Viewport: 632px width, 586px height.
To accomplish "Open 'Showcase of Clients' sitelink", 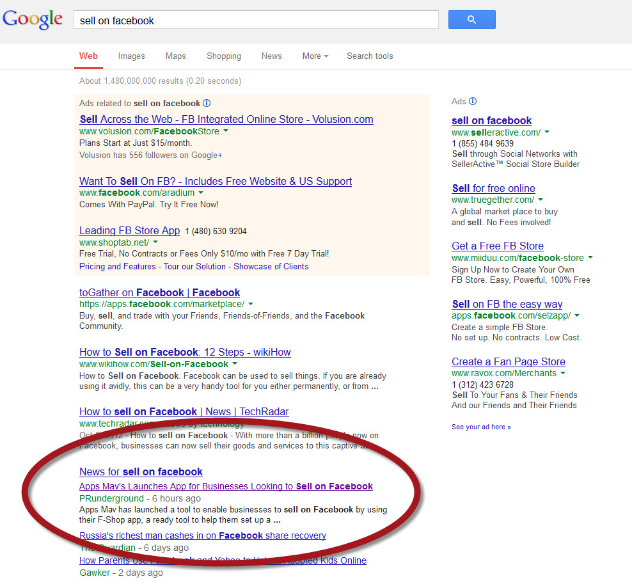I will (x=271, y=266).
